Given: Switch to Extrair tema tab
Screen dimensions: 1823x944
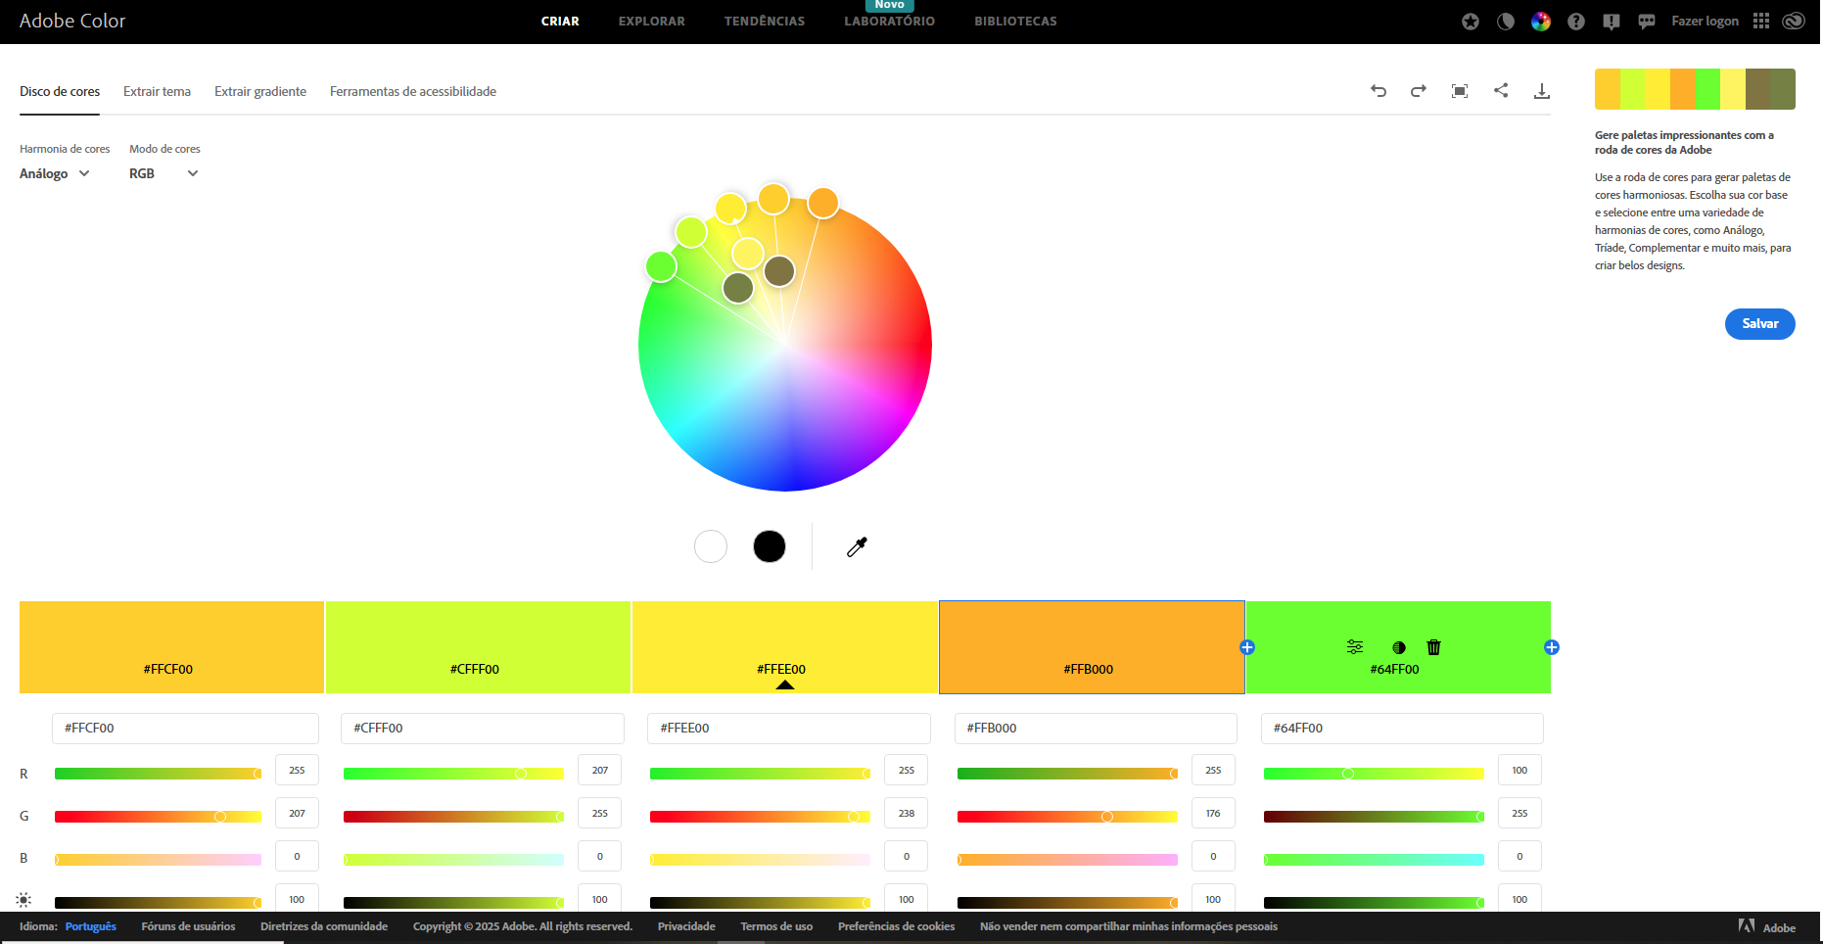Looking at the screenshot, I should click(x=157, y=92).
